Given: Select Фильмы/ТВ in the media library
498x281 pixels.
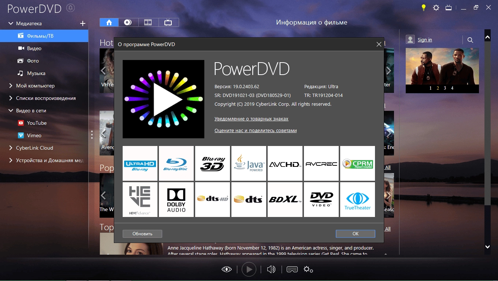Looking at the screenshot, I should click(x=44, y=36).
